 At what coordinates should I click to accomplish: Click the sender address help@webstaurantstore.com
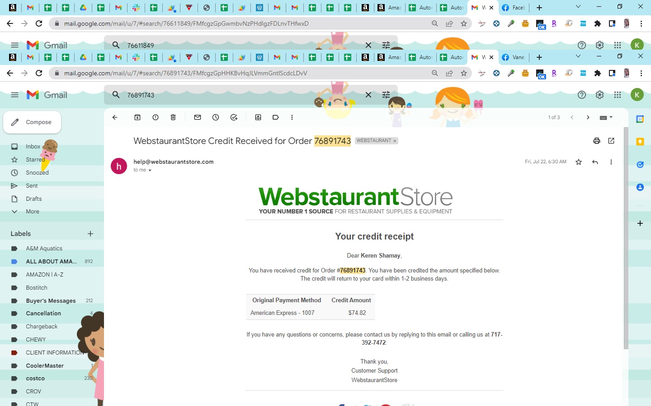tap(174, 162)
